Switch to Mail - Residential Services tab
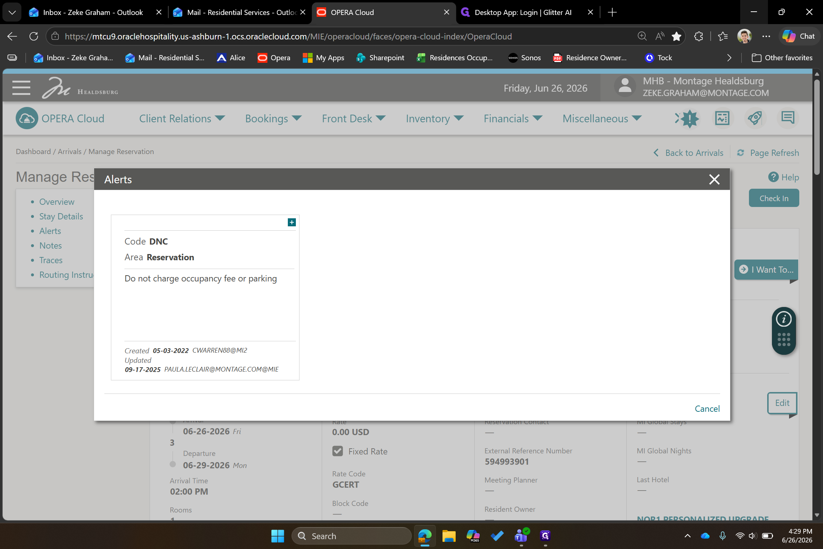 (239, 12)
